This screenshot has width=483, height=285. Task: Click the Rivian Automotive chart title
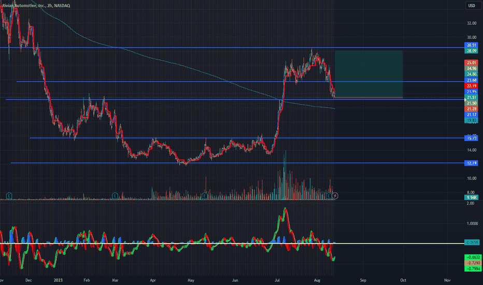36,6
